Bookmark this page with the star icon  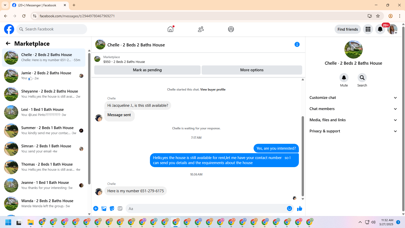point(378,16)
